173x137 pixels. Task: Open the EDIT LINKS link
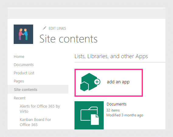click(x=57, y=28)
